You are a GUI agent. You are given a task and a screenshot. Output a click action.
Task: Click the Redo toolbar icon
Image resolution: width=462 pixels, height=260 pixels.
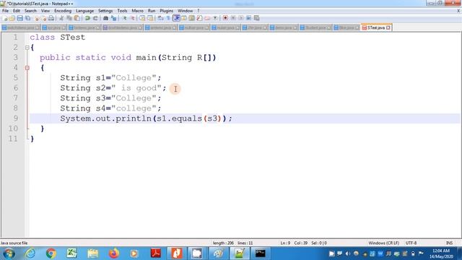tap(95, 18)
